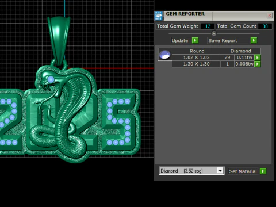Click the '0.008tw' weight cell

click(x=244, y=64)
